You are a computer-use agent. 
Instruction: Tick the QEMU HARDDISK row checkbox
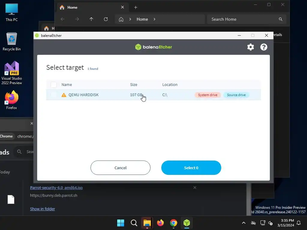54,95
